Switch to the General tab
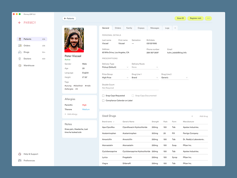Image resolution: width=237 pixels, height=178 pixels. click(x=105, y=28)
